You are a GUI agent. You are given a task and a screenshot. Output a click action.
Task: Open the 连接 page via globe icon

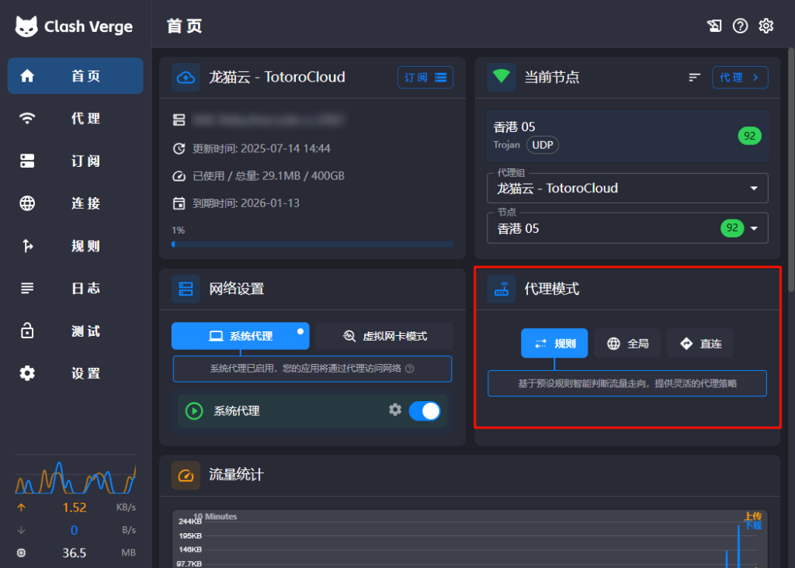click(x=26, y=203)
